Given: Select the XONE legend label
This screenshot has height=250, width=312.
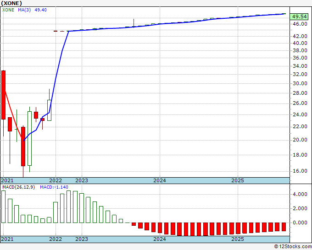Looking at the screenshot, I should (8, 10).
